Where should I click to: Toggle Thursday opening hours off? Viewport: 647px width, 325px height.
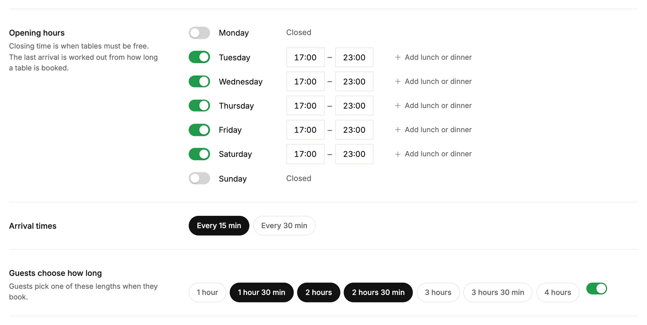[199, 106]
